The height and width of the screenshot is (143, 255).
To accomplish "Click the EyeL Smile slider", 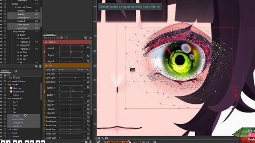I will coord(71,74).
